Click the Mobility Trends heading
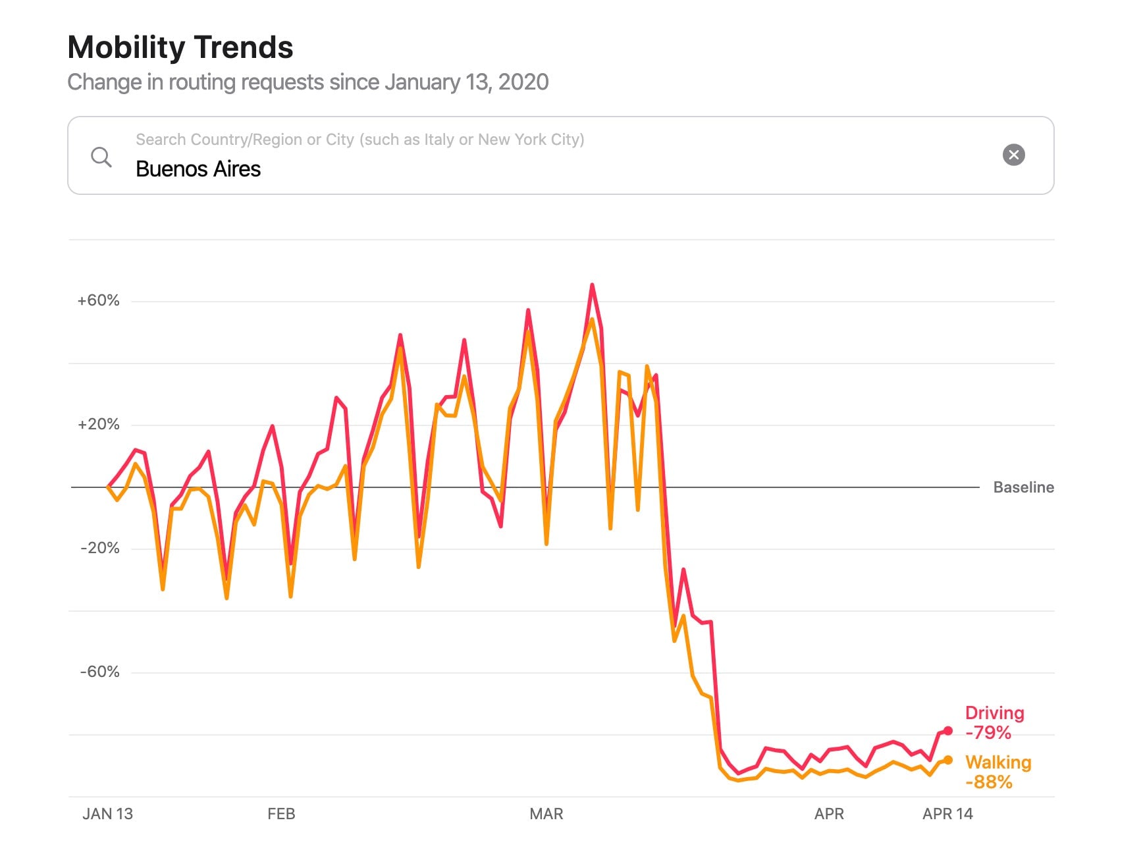Image resolution: width=1143 pixels, height=864 pixels. tap(180, 47)
